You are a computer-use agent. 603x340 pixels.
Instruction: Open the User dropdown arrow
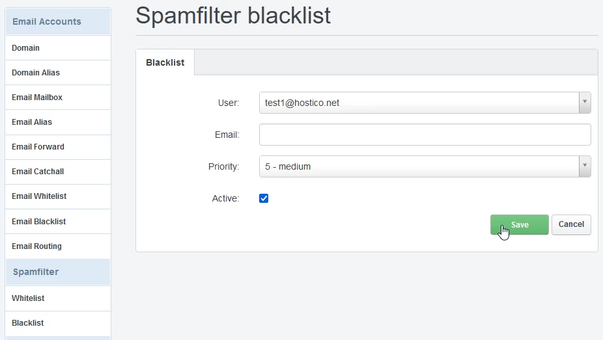click(585, 103)
